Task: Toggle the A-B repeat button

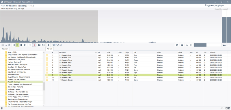Action: click(x=43, y=45)
